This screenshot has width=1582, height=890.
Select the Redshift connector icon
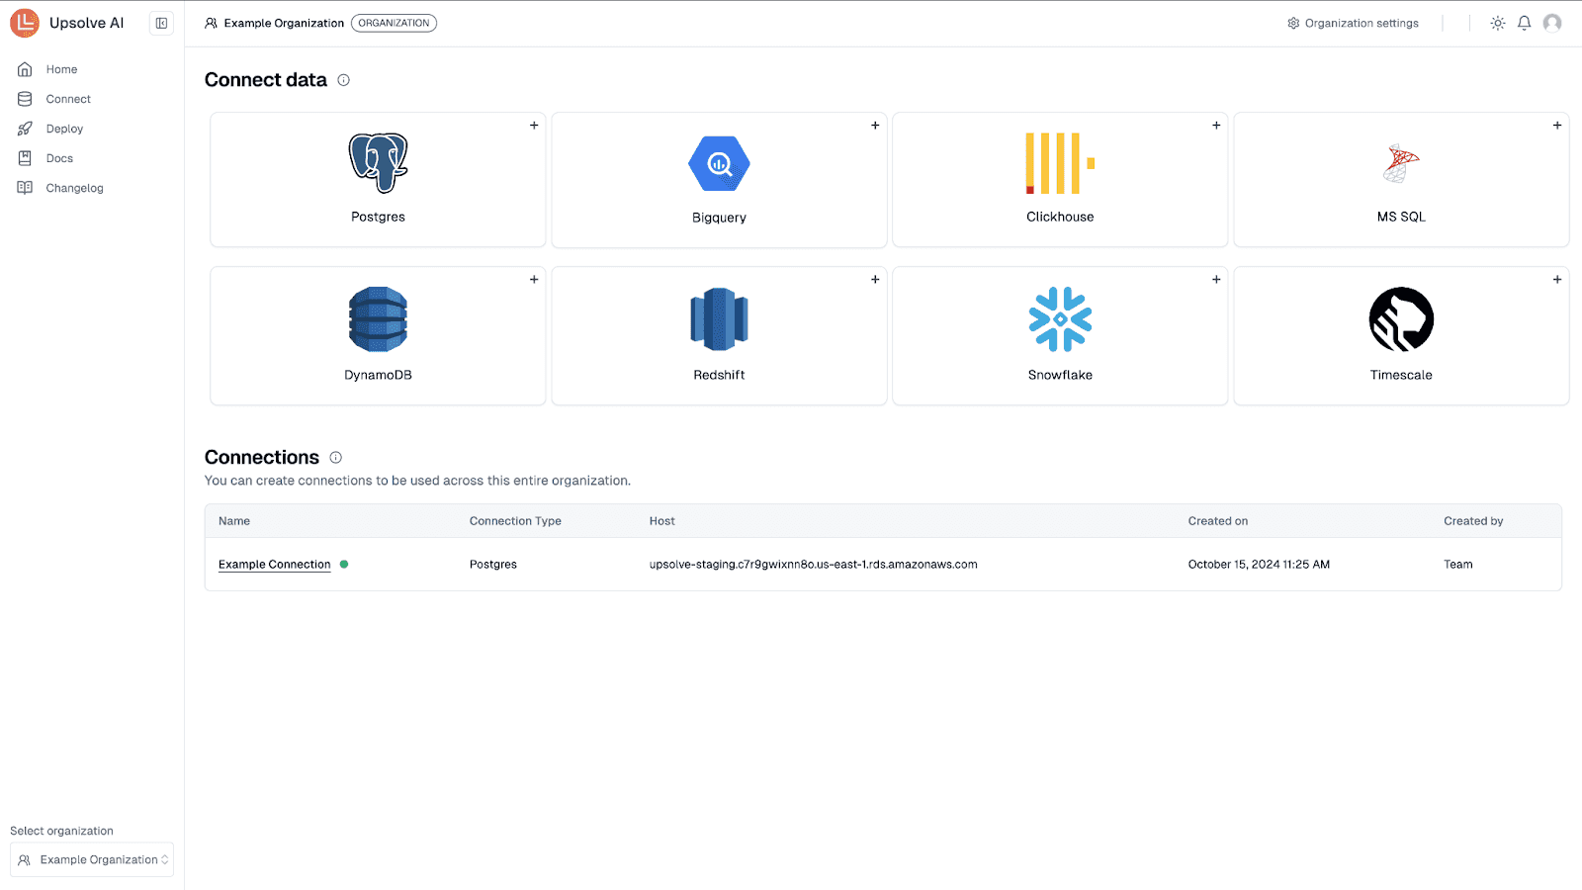719,319
